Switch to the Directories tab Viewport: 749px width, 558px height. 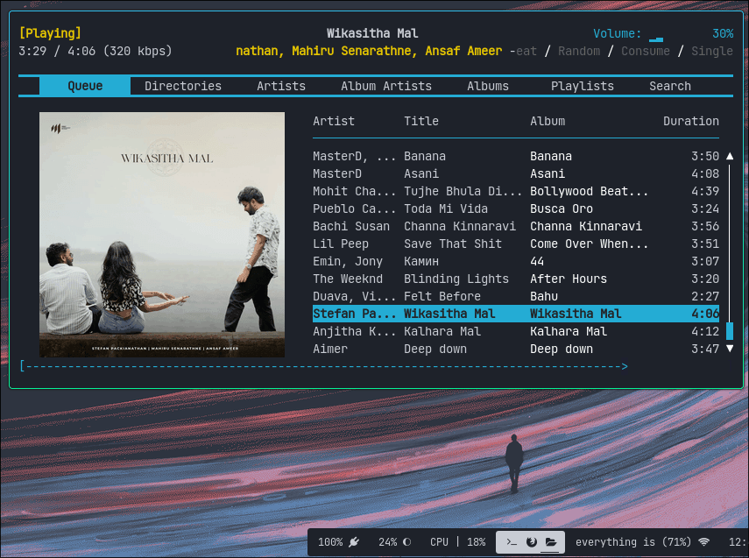tap(183, 86)
